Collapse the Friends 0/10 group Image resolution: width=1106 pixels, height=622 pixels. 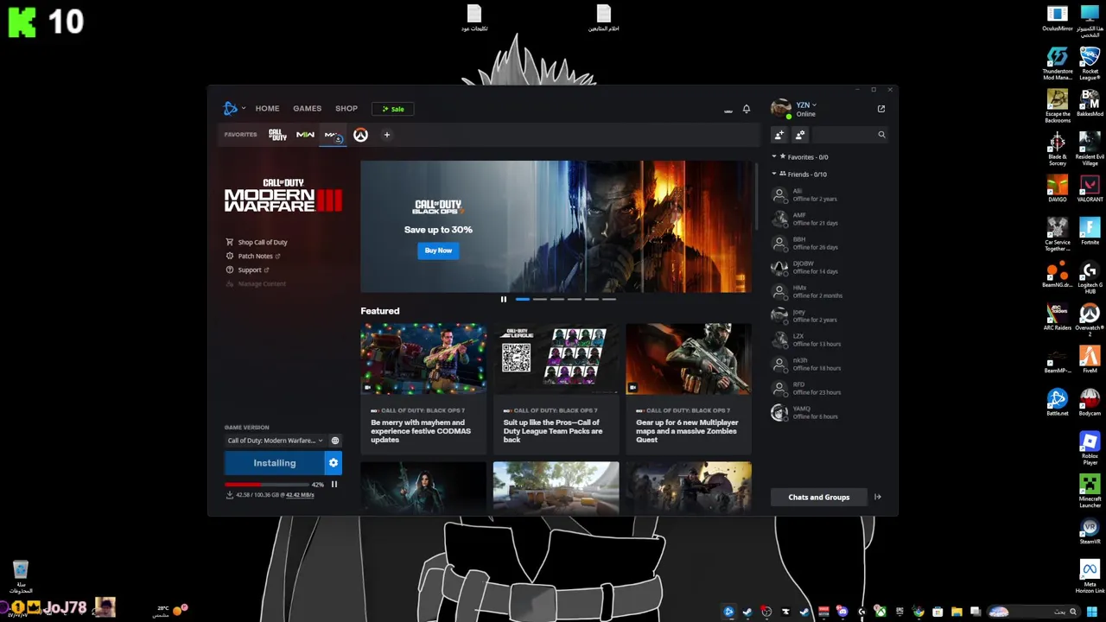click(x=774, y=174)
